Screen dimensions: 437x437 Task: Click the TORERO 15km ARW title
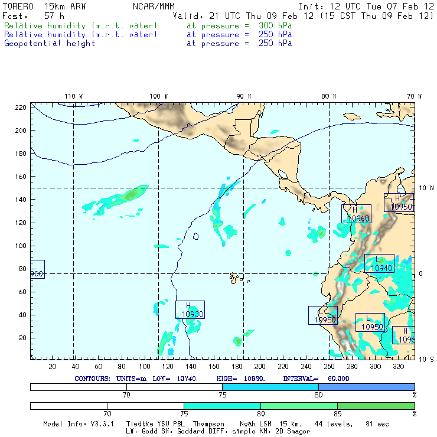[38, 6]
